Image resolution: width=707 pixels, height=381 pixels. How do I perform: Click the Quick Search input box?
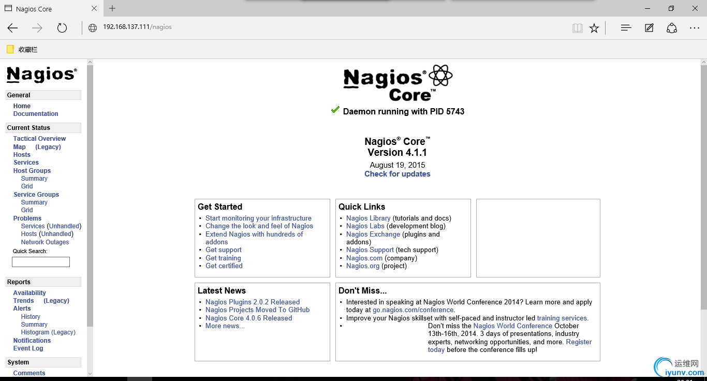coord(41,262)
